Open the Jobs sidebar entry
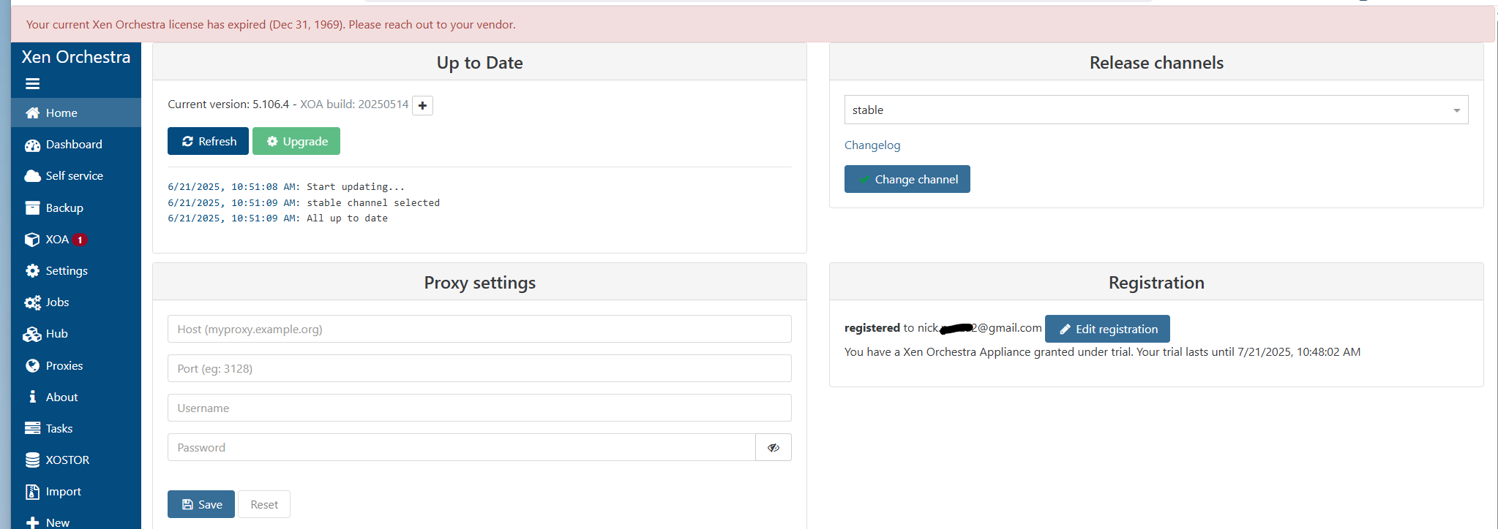The width and height of the screenshot is (1498, 529). (x=76, y=302)
